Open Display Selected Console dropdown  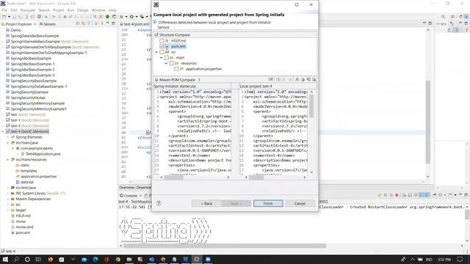click(x=445, y=195)
